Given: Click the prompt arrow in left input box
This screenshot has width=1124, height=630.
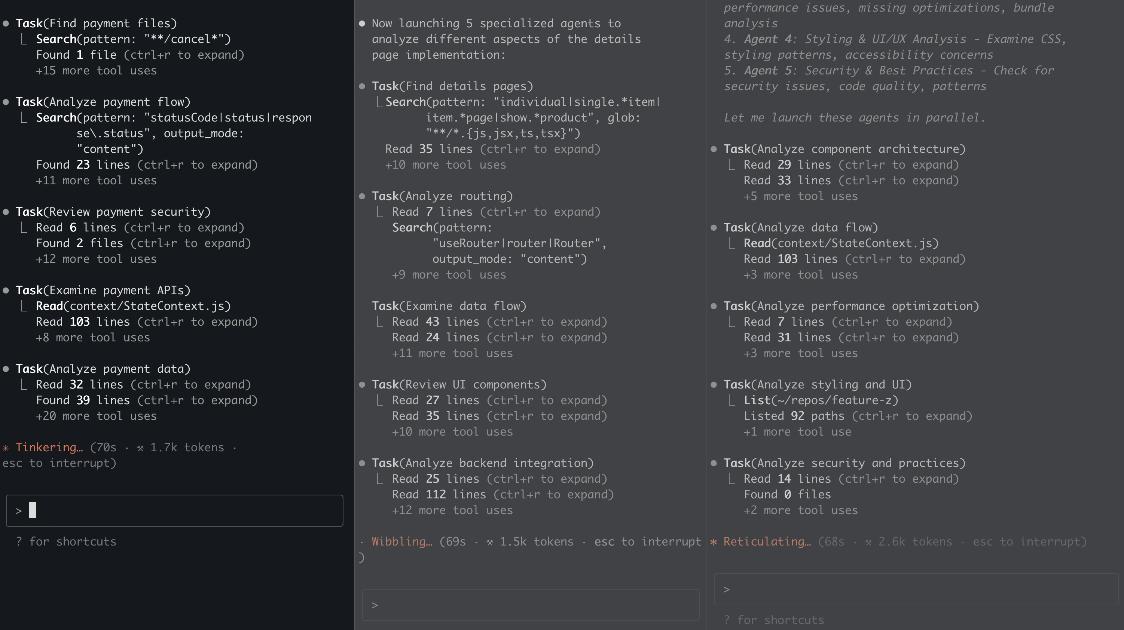Looking at the screenshot, I should (x=19, y=510).
